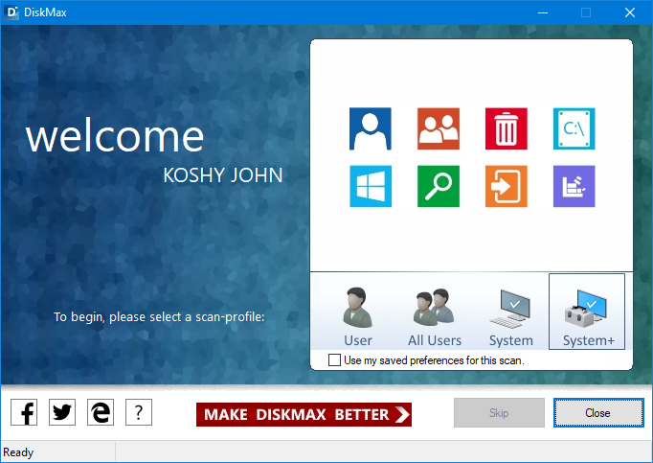Image resolution: width=653 pixels, height=463 pixels.
Task: Select the User scan profile
Action: 358,317
